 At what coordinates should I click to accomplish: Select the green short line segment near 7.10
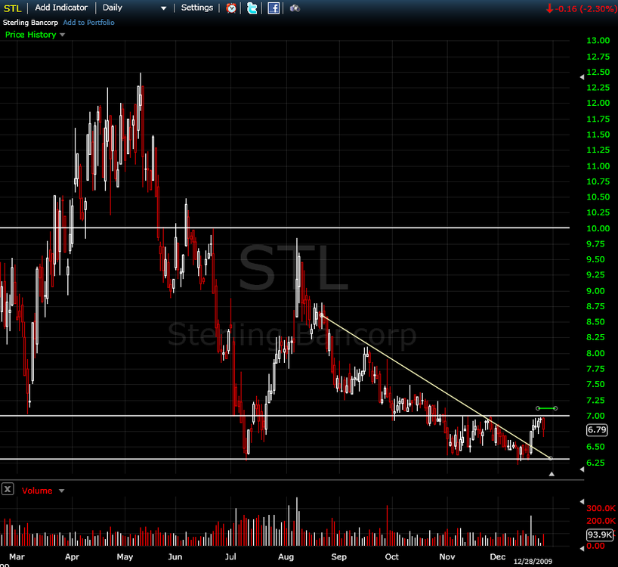(x=546, y=408)
